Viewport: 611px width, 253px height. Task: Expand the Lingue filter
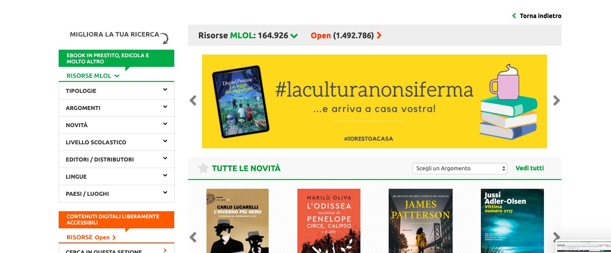point(116,176)
